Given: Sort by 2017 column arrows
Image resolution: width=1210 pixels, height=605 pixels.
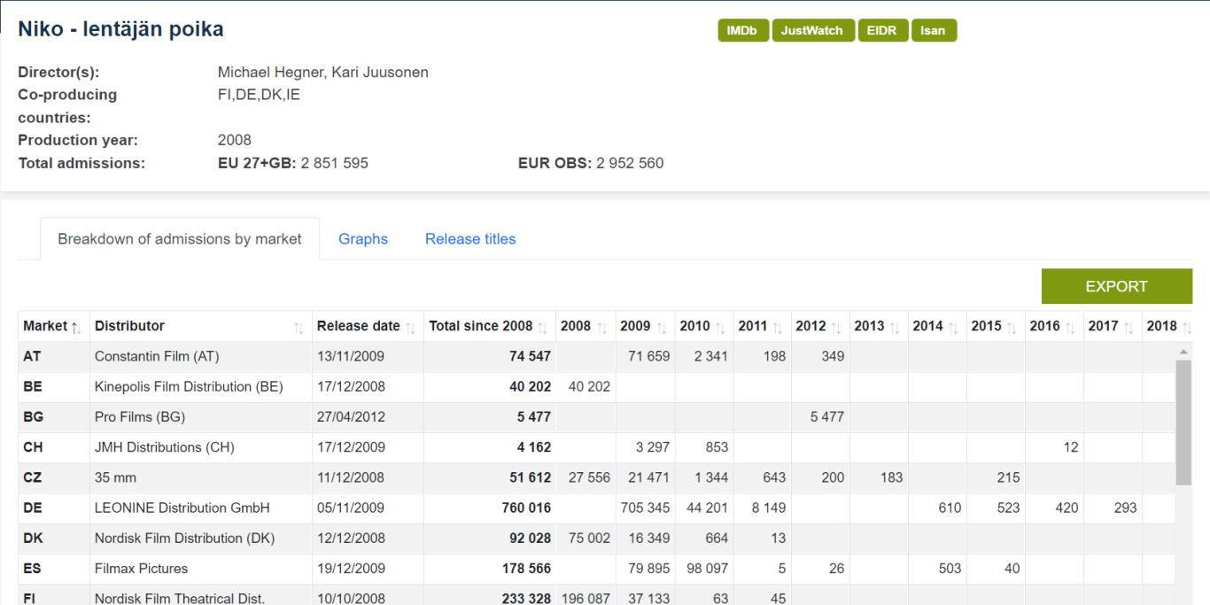Looking at the screenshot, I should click(1129, 328).
